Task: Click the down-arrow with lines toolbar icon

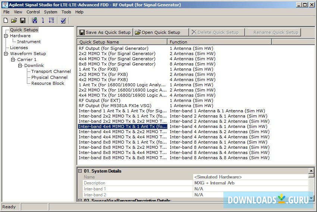Action: click(x=51, y=20)
